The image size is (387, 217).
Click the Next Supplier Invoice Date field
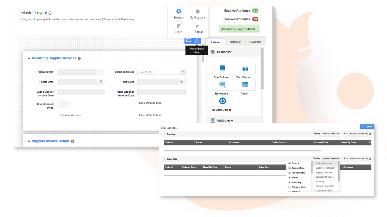tap(161, 92)
